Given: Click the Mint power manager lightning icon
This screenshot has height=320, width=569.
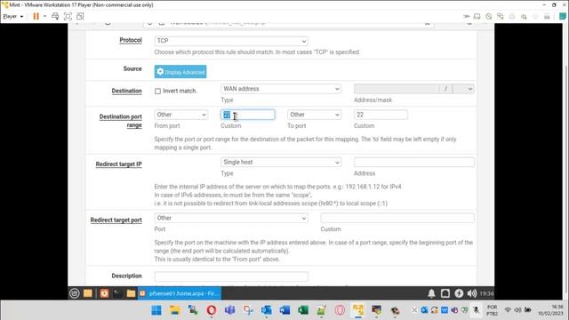Looking at the screenshot, I should coord(459,293).
